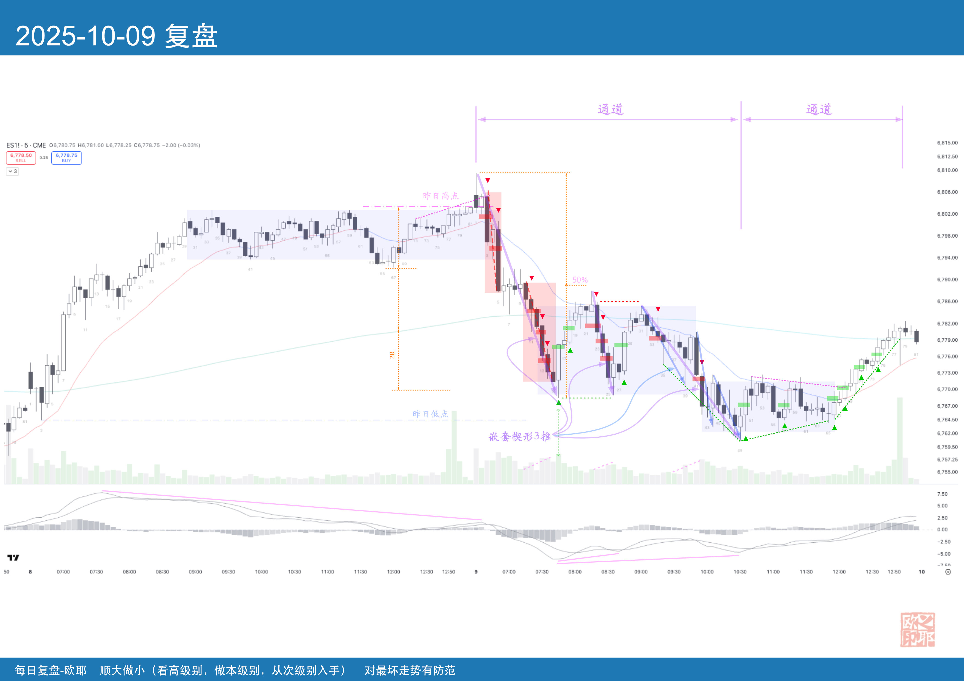Click the SELL 6,778.50 button
The height and width of the screenshot is (681, 964).
click(21, 158)
